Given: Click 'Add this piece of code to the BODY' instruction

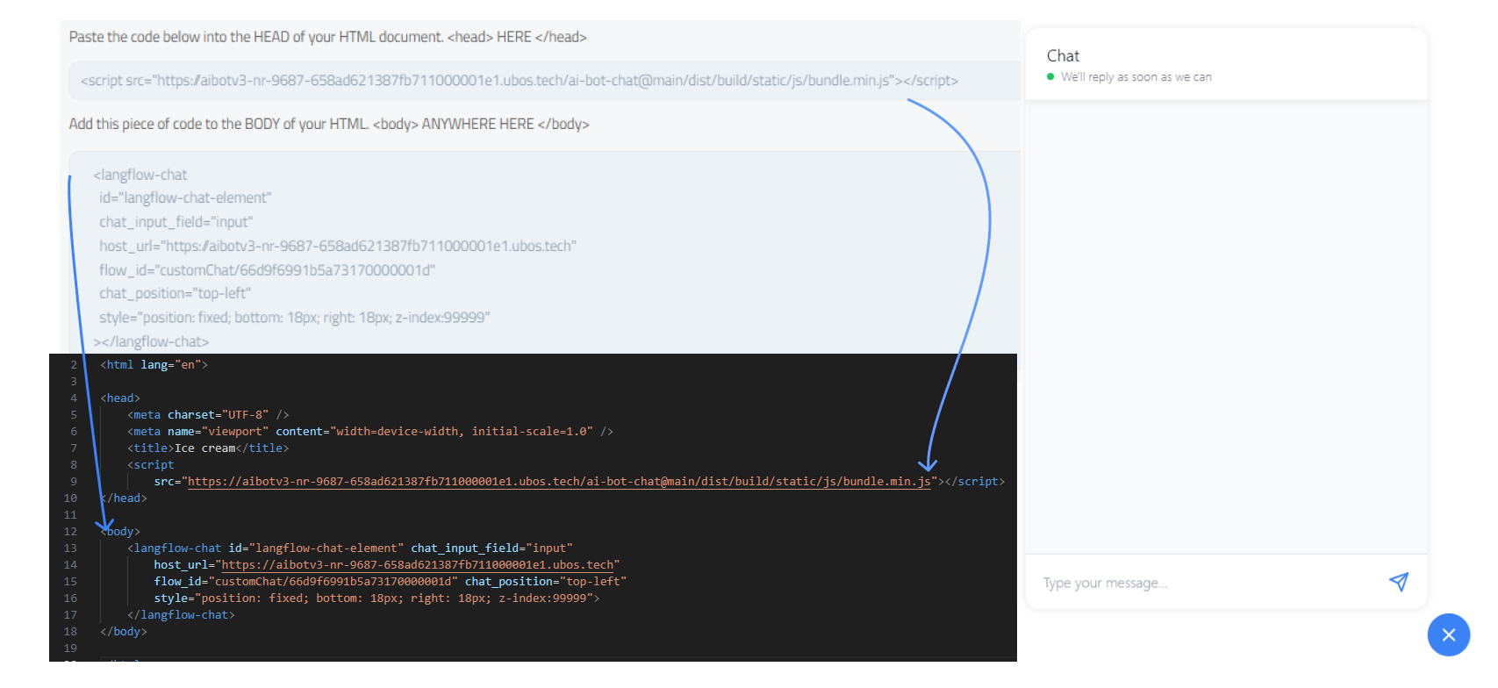Looking at the screenshot, I should point(329,124).
